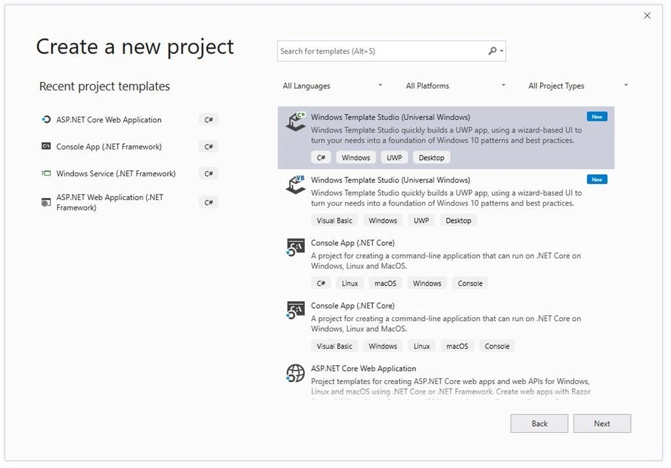Viewport: 671px width, 468px height.
Task: Click the Back button
Action: (539, 423)
